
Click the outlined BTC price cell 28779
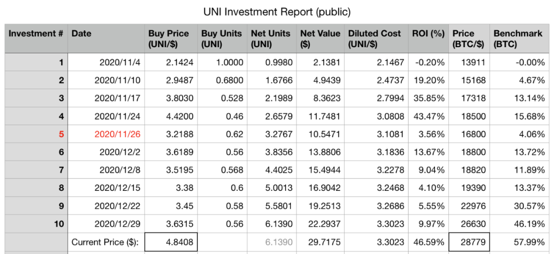pos(469,242)
